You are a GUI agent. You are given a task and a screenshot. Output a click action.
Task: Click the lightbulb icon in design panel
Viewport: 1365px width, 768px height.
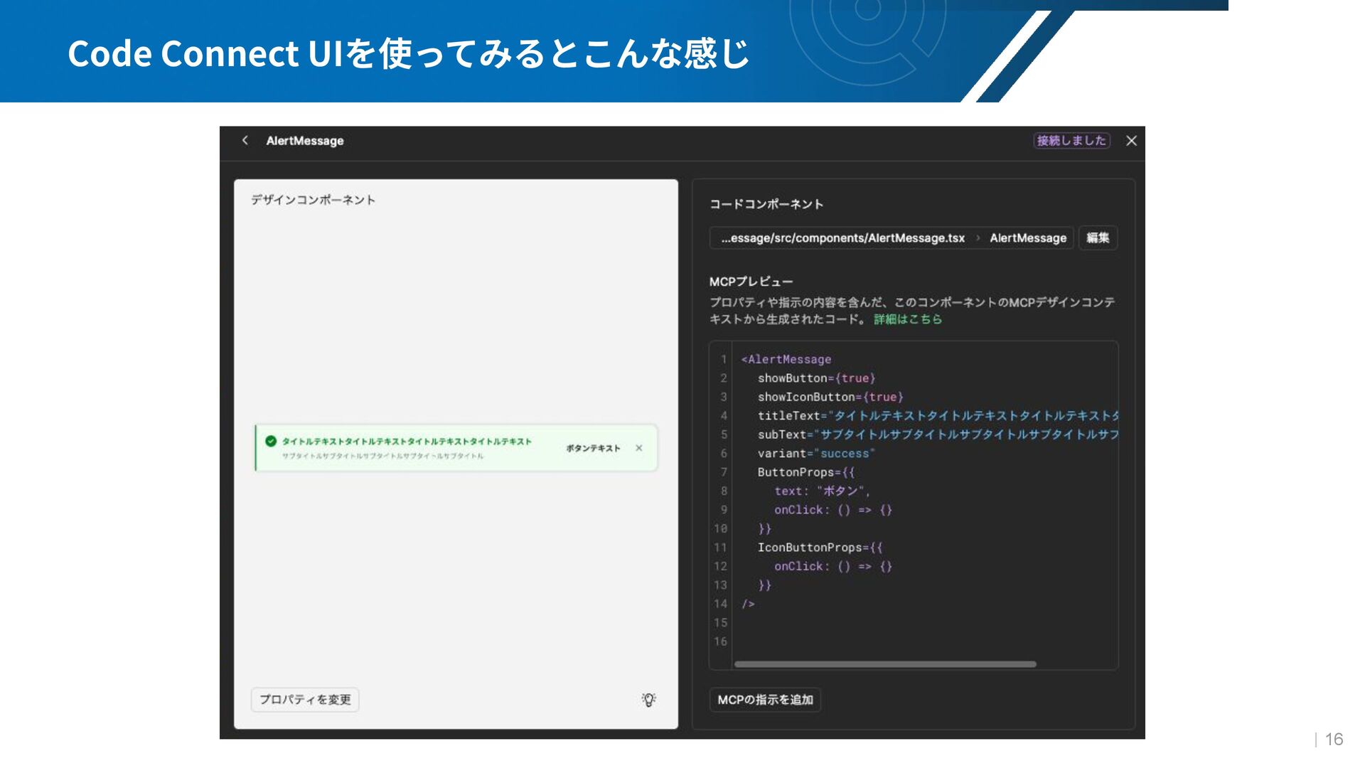[648, 700]
